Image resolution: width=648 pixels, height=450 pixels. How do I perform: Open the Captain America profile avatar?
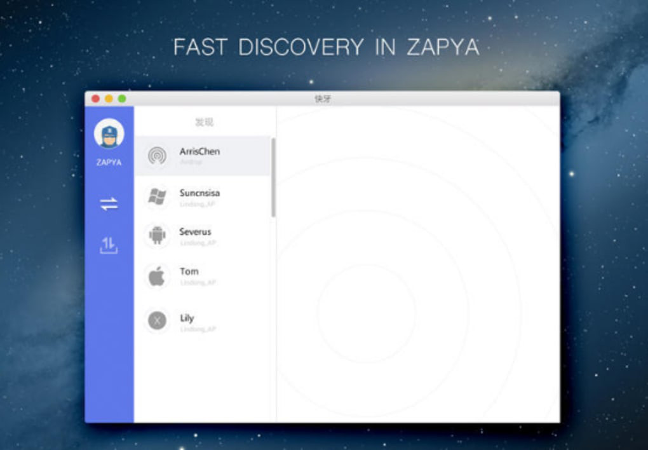point(109,133)
